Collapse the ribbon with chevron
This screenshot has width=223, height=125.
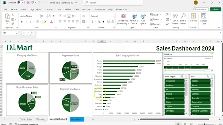[x=219, y=28]
